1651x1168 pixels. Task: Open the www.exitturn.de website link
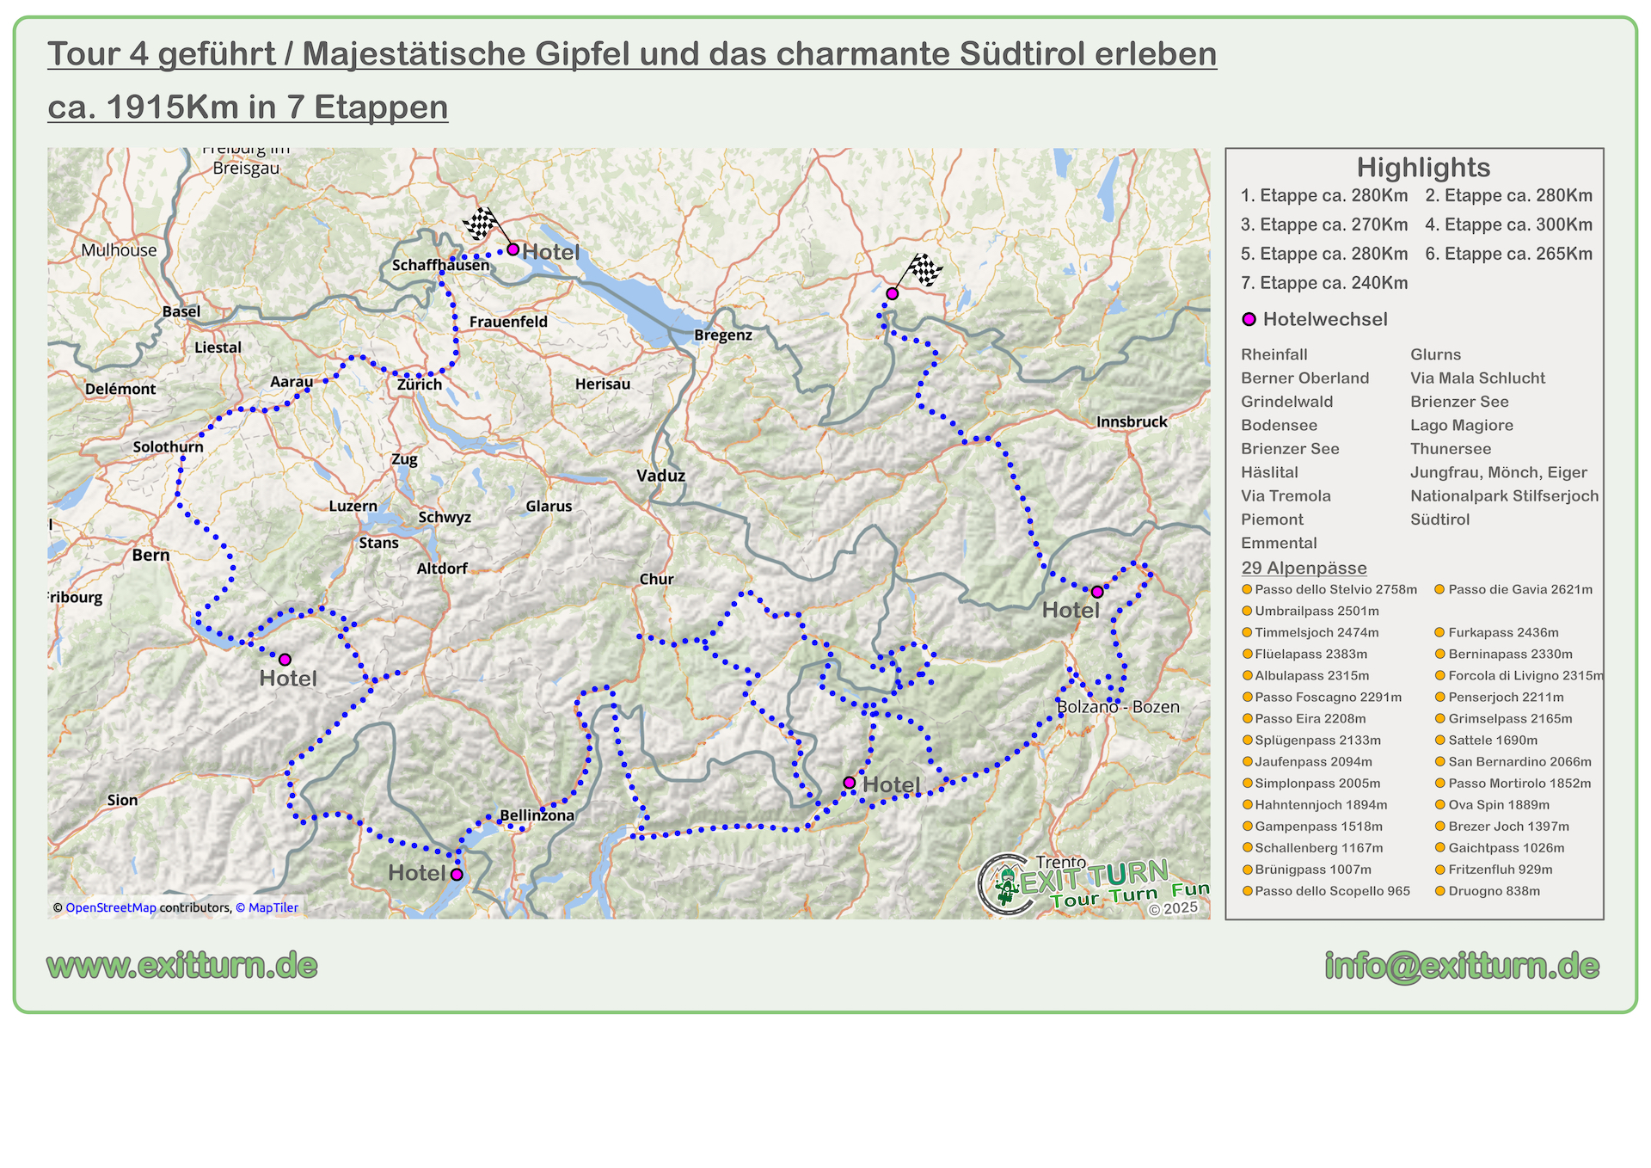click(182, 966)
